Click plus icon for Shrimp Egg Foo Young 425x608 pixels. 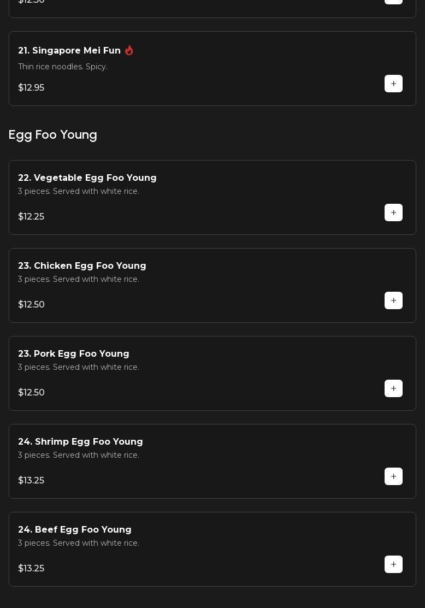point(393,476)
